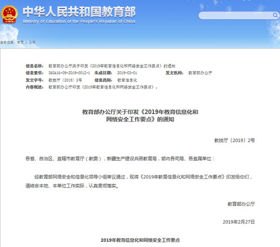Click the addressee line 各省、自治区、直辖市教育厅

[x=120, y=158]
